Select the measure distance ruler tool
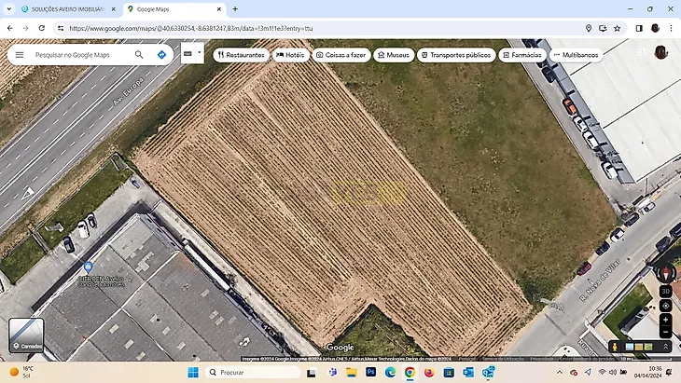681x383 pixels. pos(188,54)
